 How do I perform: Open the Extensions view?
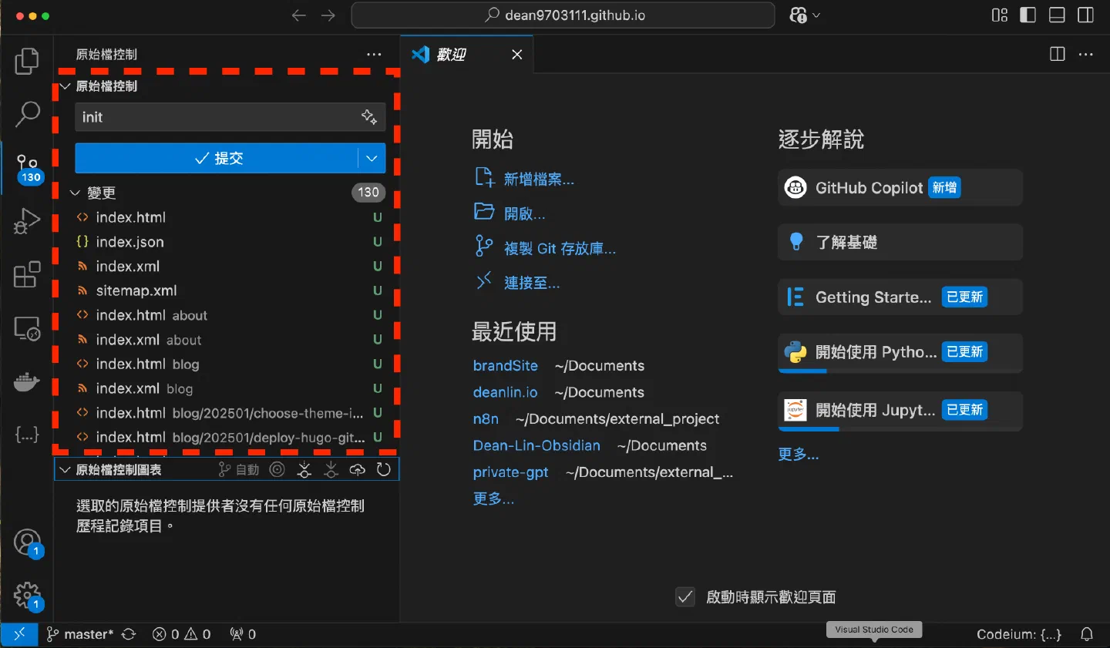27,274
